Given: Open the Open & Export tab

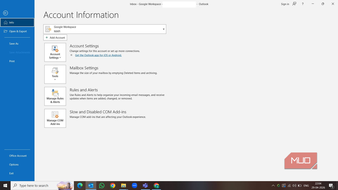Looking at the screenshot, I should click(x=17, y=31).
